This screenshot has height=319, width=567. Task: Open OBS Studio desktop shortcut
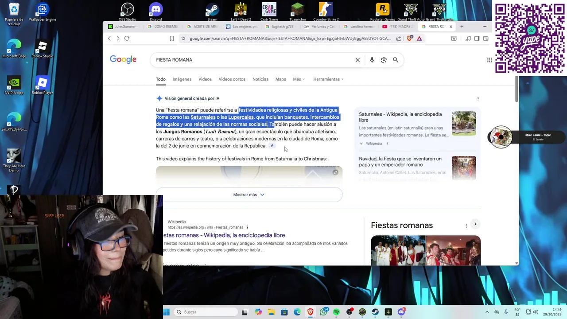pyautogui.click(x=128, y=12)
